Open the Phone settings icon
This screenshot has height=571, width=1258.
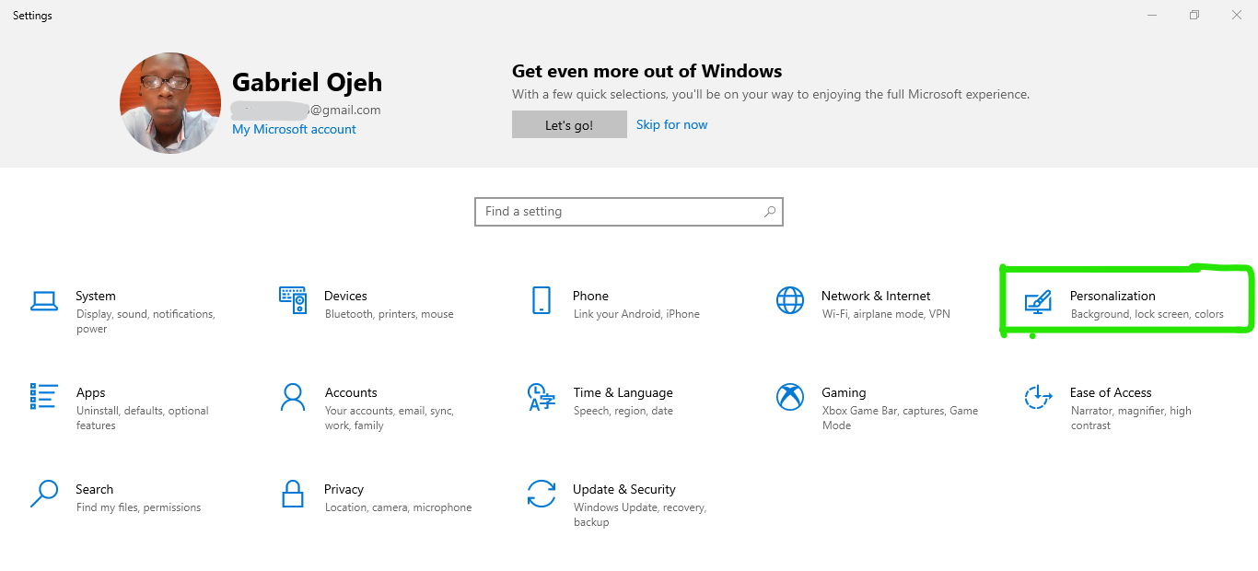pyautogui.click(x=542, y=300)
